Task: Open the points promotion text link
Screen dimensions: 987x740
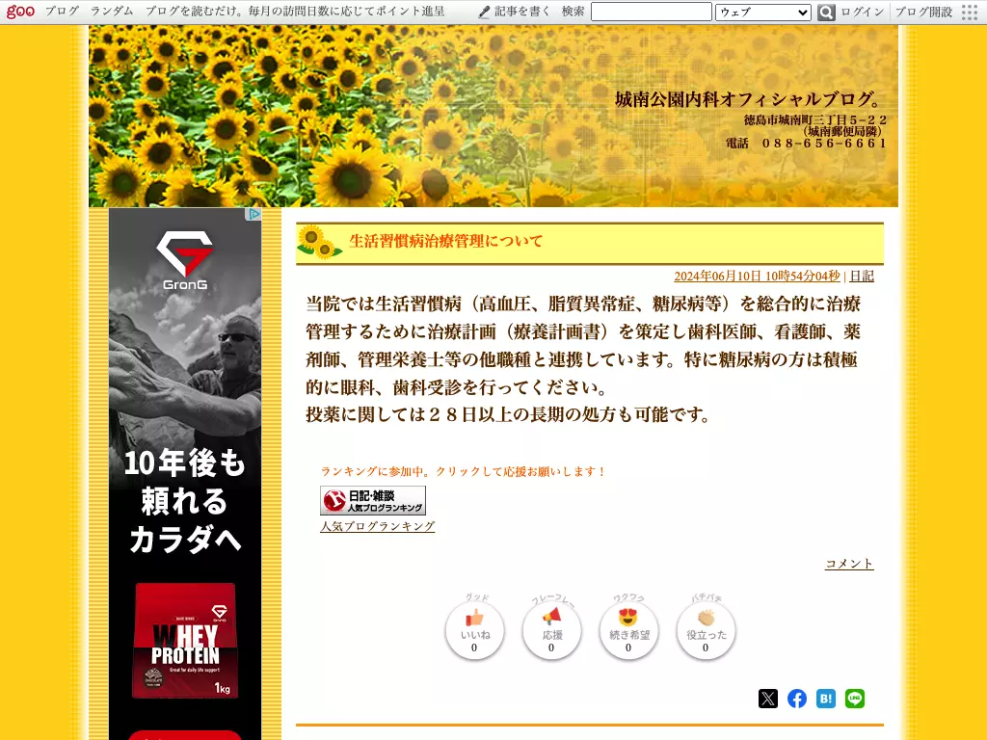Action: click(x=295, y=12)
